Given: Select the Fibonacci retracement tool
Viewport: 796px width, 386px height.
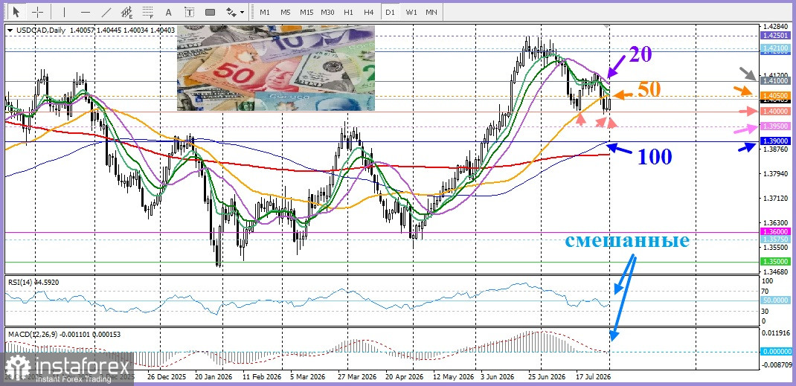Looking at the screenshot, I should click(148, 12).
